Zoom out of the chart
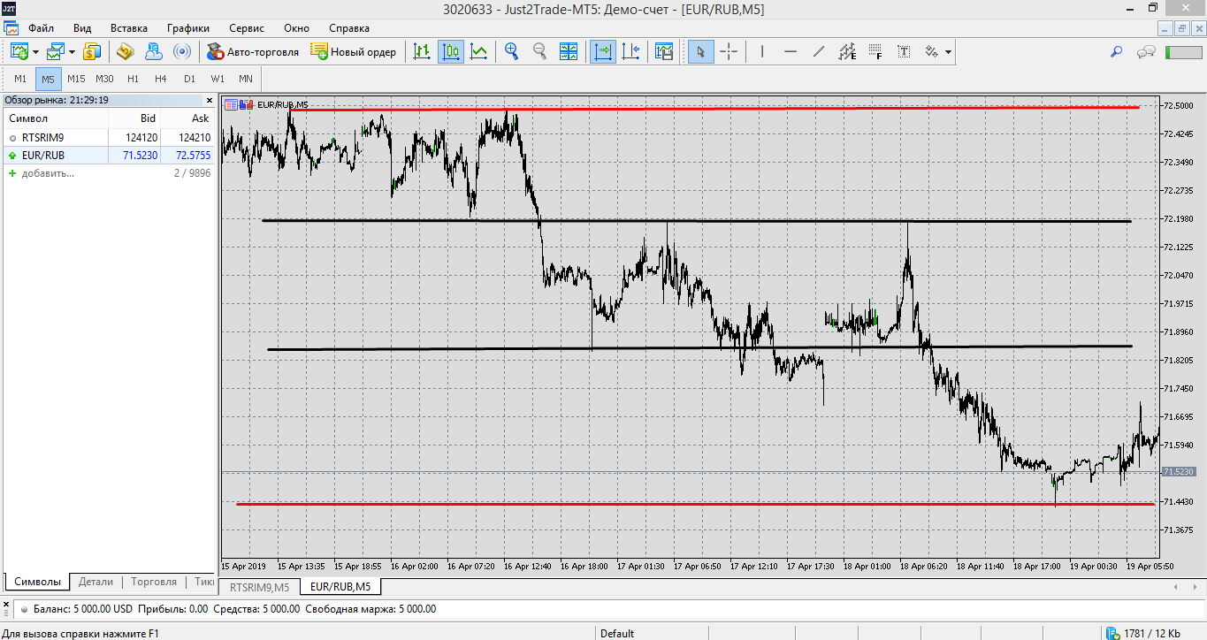The image size is (1207, 640). (539, 51)
